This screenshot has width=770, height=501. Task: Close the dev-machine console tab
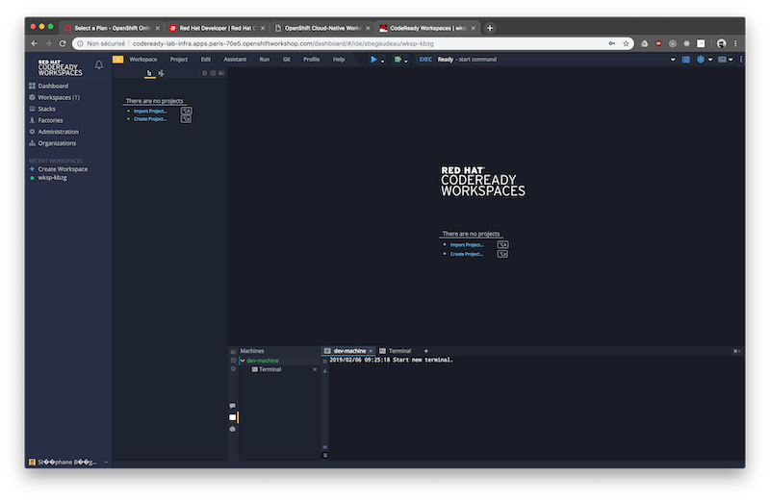[x=371, y=351]
